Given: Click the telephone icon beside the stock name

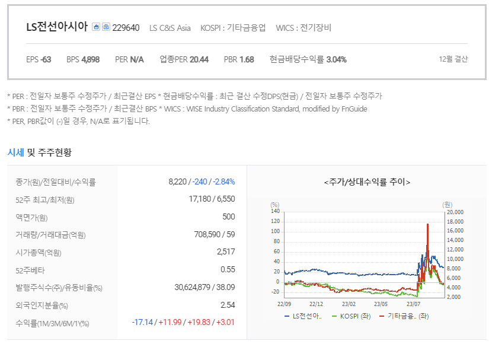Looking at the screenshot, I should pyautogui.click(x=106, y=27).
